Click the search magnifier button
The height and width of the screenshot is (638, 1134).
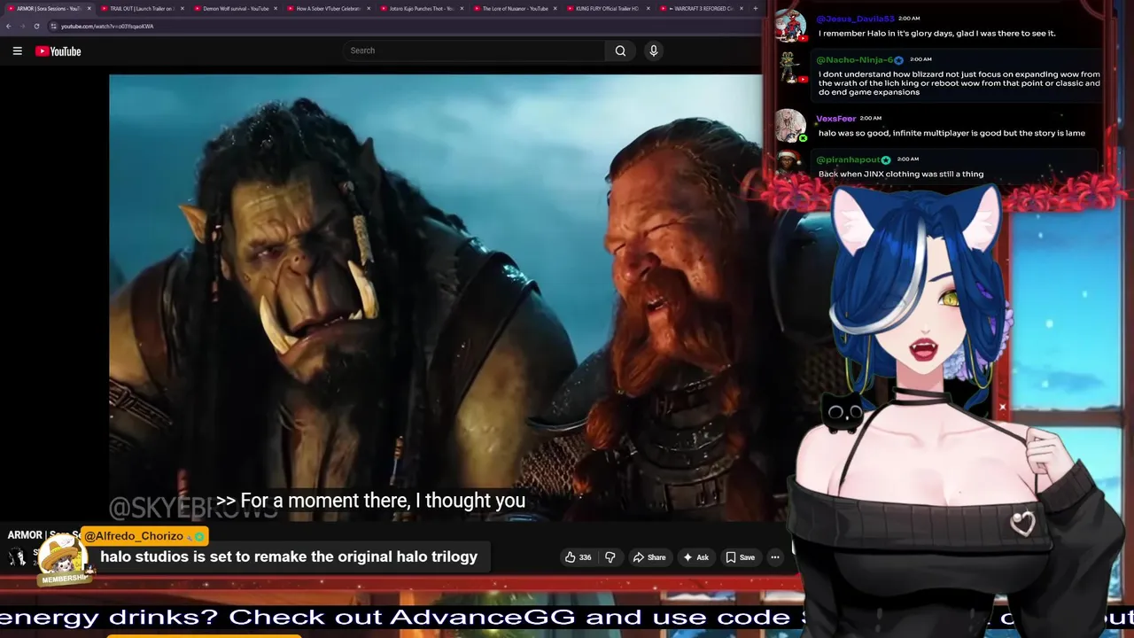click(x=620, y=51)
